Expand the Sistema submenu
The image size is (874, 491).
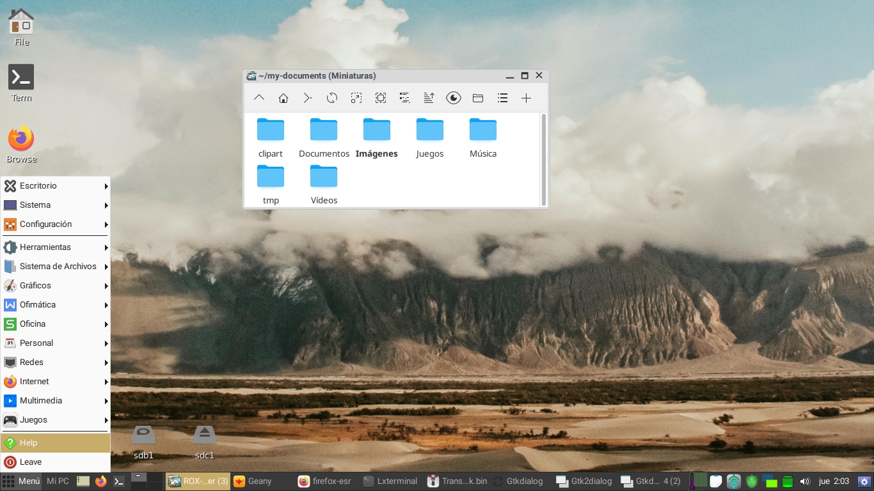click(x=56, y=205)
